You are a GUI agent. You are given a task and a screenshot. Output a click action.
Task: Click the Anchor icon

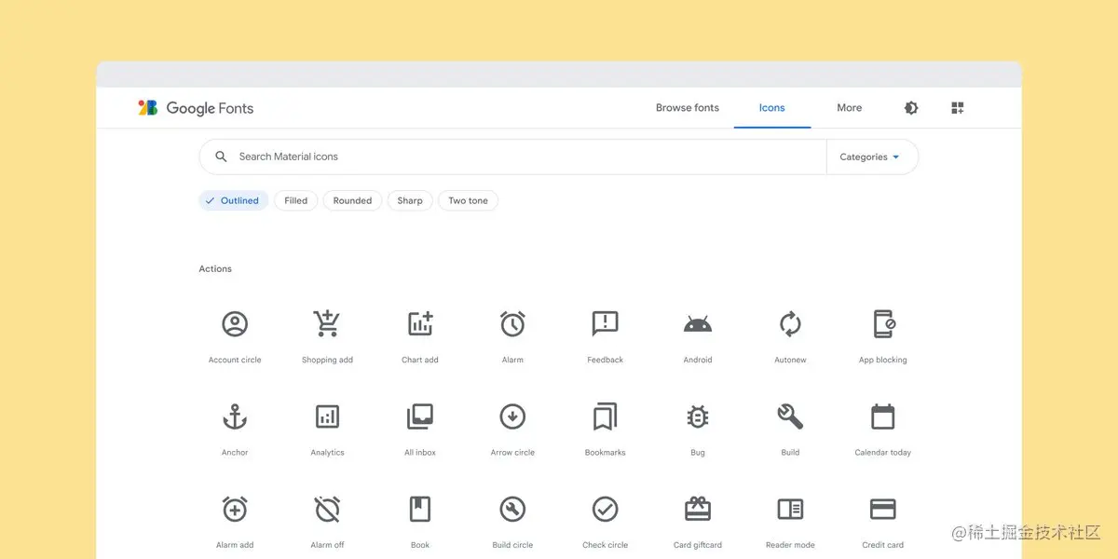(x=234, y=416)
